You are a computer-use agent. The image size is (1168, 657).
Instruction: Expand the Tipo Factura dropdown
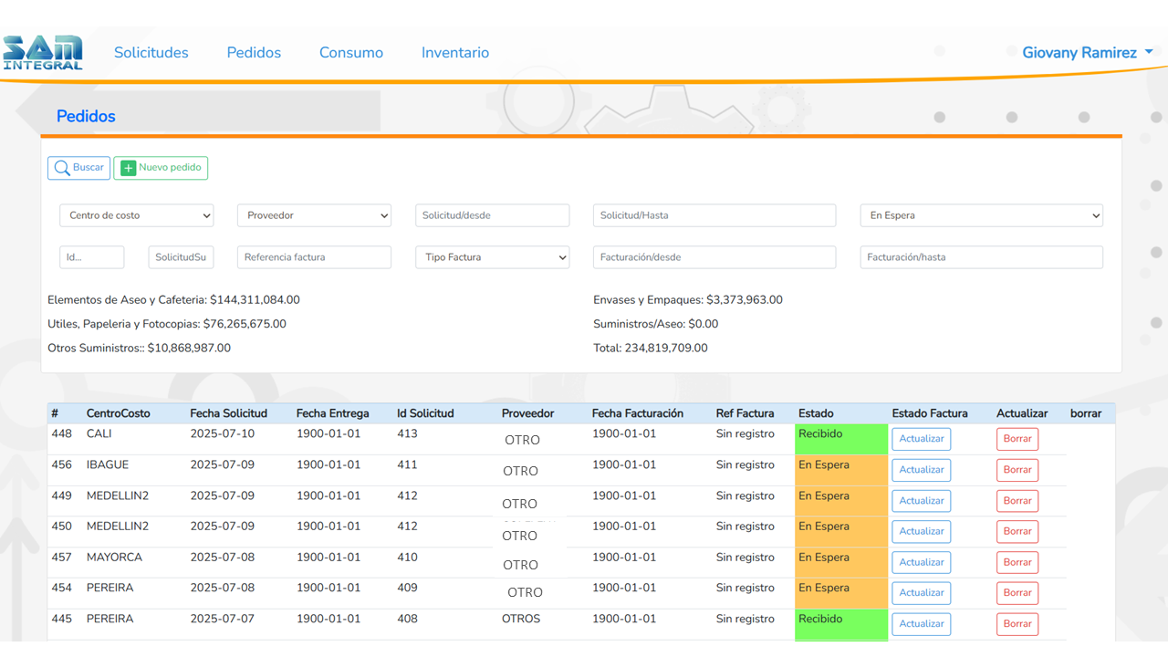pyautogui.click(x=492, y=257)
